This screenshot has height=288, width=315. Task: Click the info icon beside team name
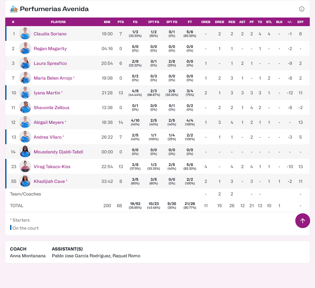(x=301, y=9)
